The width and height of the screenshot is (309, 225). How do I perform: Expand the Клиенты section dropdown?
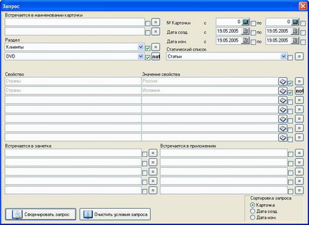(x=141, y=47)
